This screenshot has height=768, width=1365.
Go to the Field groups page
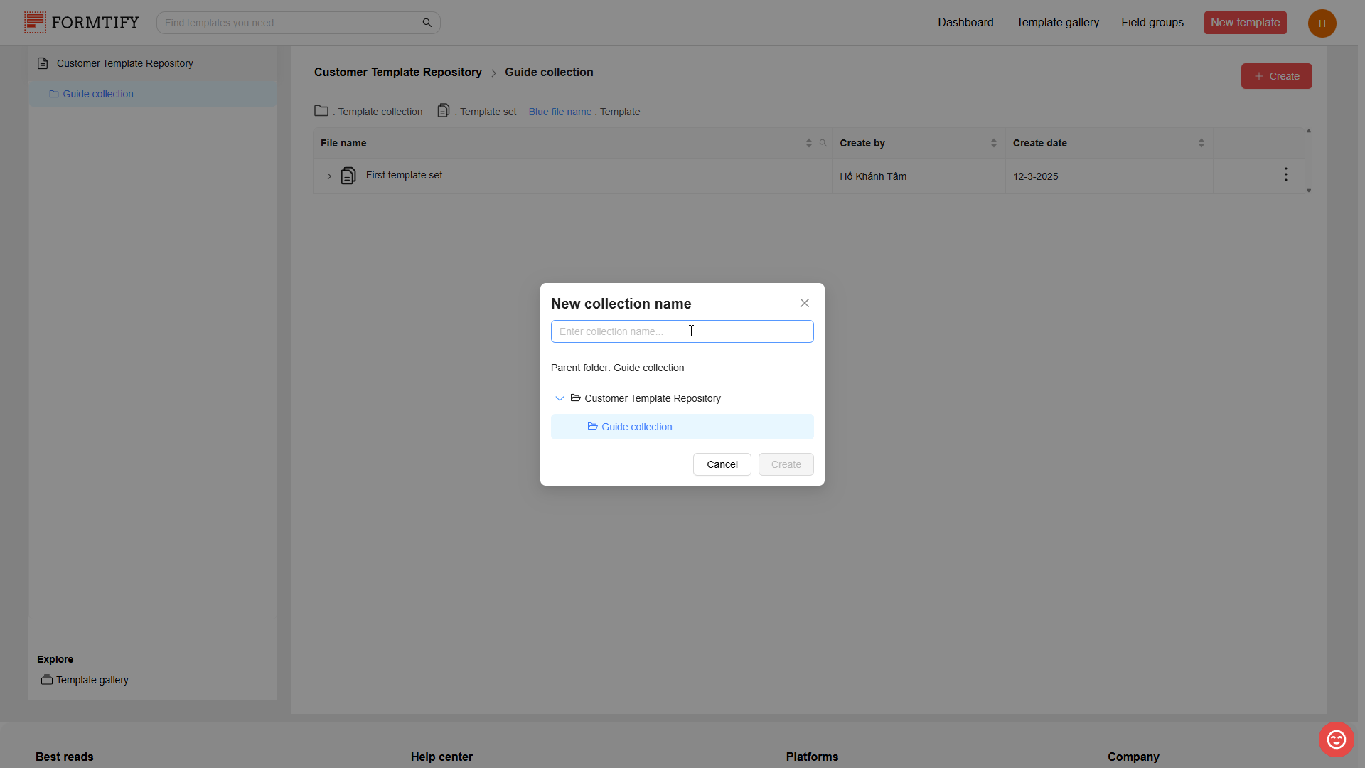[x=1152, y=23]
